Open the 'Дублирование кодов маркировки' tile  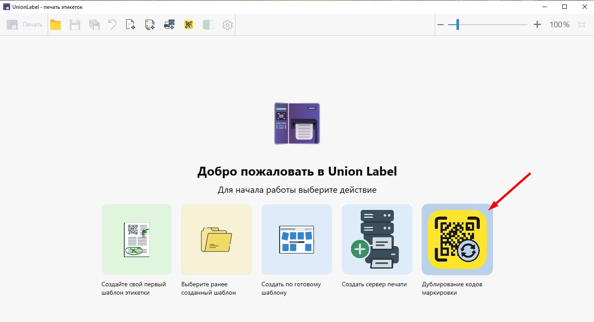[x=457, y=240]
